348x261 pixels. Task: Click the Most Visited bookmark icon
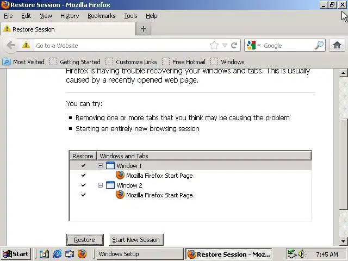(6, 61)
